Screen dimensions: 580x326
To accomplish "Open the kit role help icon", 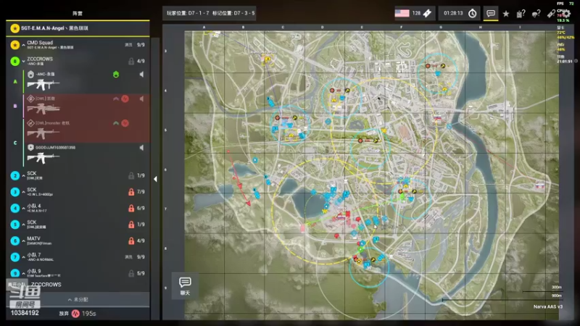I will point(521,14).
